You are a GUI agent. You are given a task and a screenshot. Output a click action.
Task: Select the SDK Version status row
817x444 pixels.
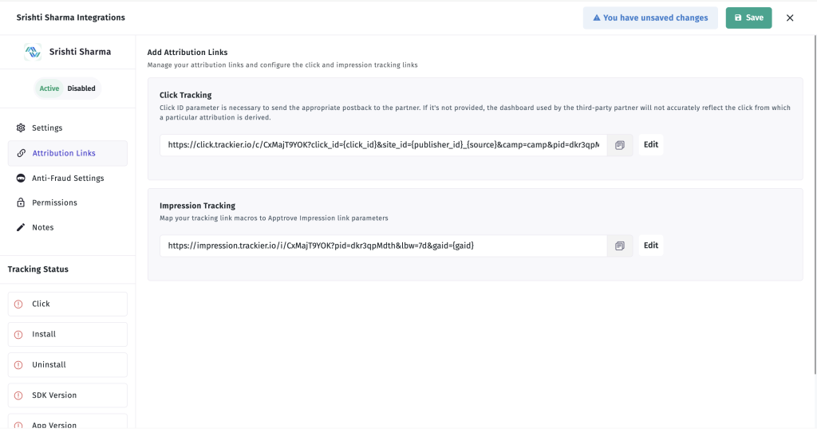tap(68, 395)
